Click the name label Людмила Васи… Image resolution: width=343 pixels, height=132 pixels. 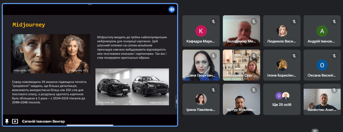pos(281,41)
